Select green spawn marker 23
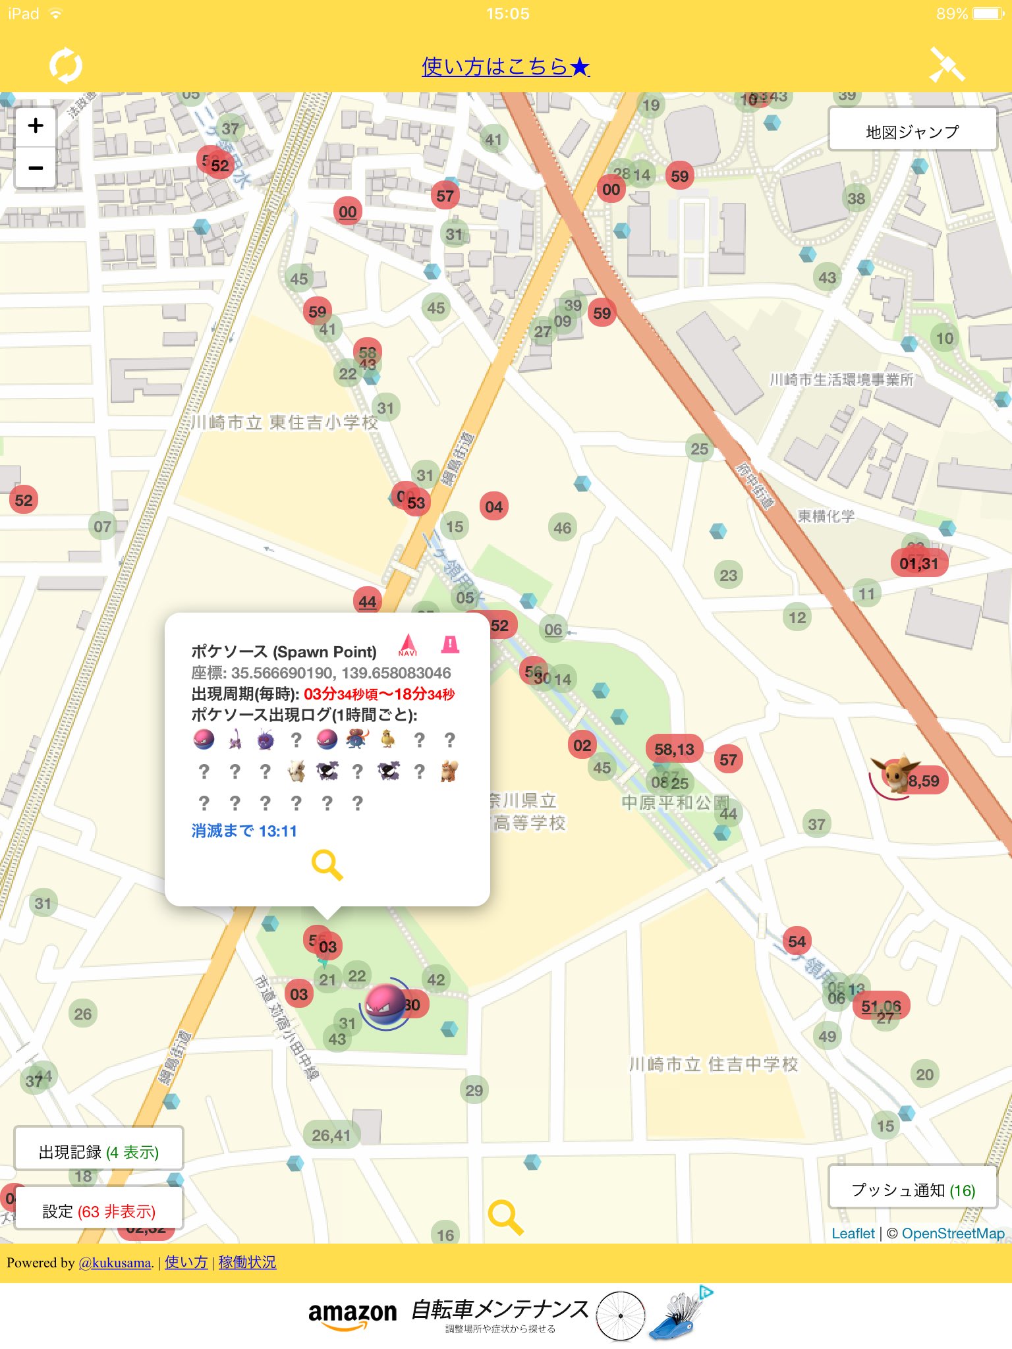This screenshot has width=1012, height=1349. [x=728, y=575]
